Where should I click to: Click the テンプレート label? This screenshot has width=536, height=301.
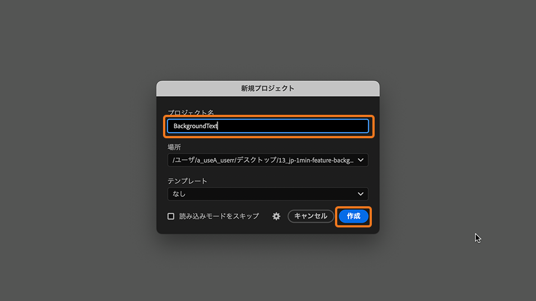[x=188, y=181]
